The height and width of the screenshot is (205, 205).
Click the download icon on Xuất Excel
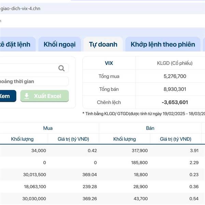[x=27, y=96]
